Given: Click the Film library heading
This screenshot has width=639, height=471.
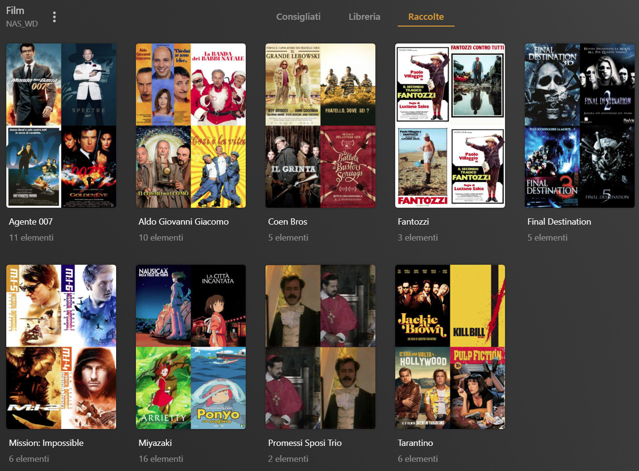Looking at the screenshot, I should (15, 11).
